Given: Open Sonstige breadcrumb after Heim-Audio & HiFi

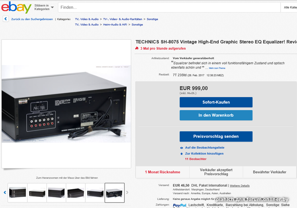Looking at the screenshot, I should (x=137, y=24).
